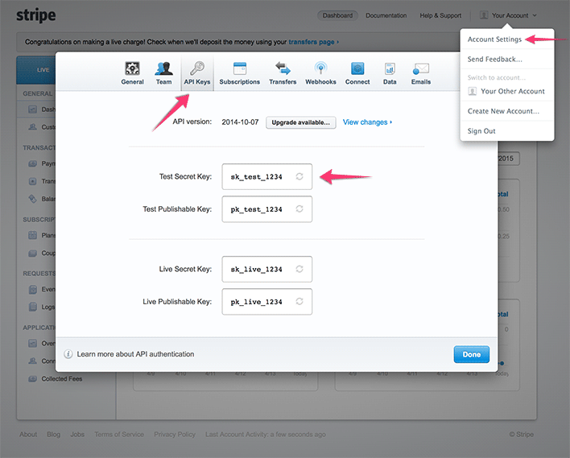The width and height of the screenshot is (570, 458).
Task: Roll the Live Secret Key refresh icon
Action: click(299, 269)
